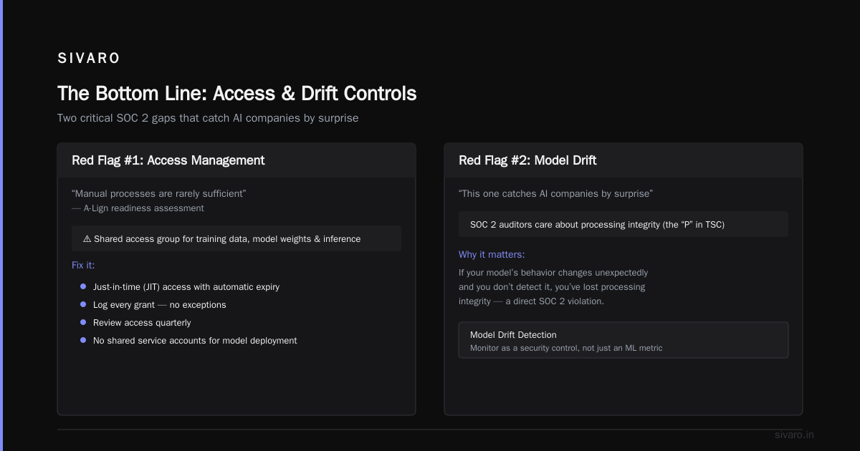This screenshot has width=860, height=451.
Task: Click the main title The Bottom Line
Action: 236,93
